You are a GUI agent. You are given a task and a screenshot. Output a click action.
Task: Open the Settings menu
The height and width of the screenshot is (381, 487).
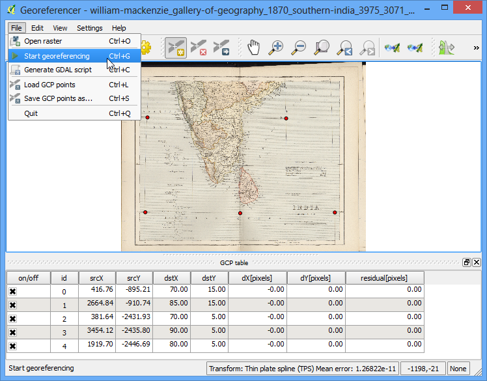[90, 28]
